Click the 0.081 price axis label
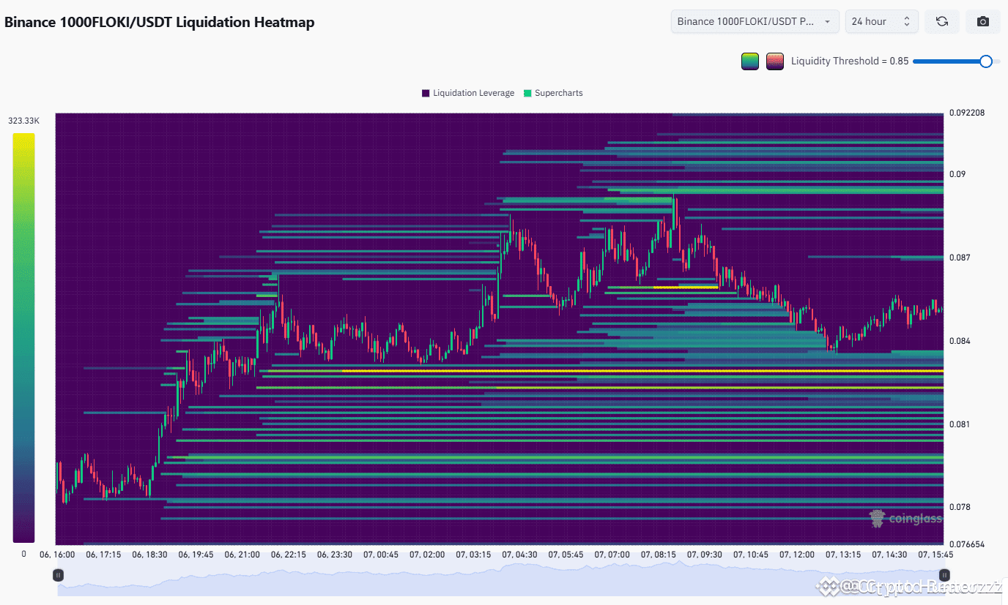The image size is (1008, 605). coord(960,424)
